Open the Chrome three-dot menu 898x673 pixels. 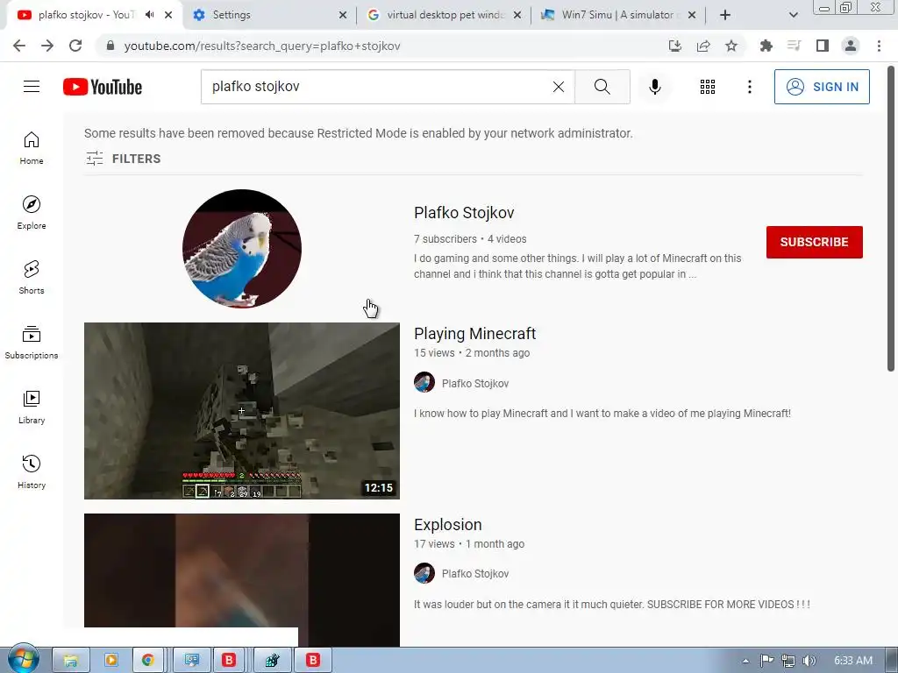click(x=879, y=46)
